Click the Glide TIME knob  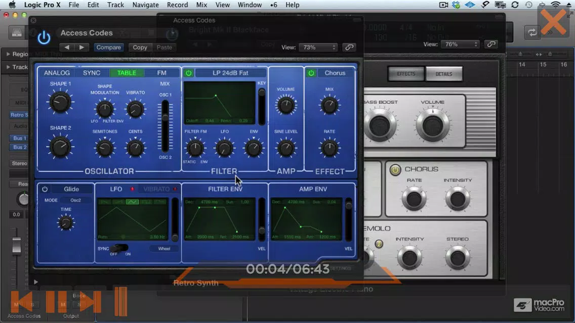66,223
